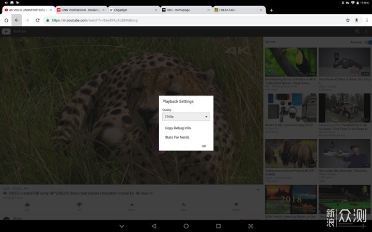The width and height of the screenshot is (372, 232).
Task: Open the YouTube header overflow menu
Action: click(366, 31)
